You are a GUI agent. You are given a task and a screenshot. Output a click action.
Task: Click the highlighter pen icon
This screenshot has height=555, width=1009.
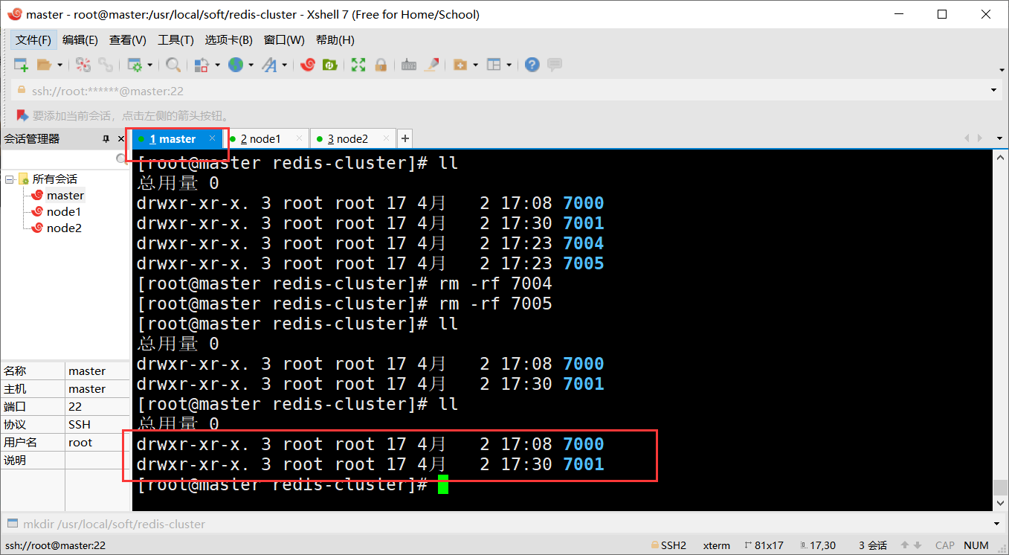tap(431, 65)
